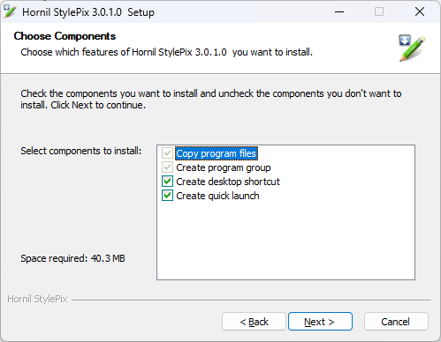Uncheck Create desktop shortcut checkbox
441x342 pixels.
pos(167,182)
